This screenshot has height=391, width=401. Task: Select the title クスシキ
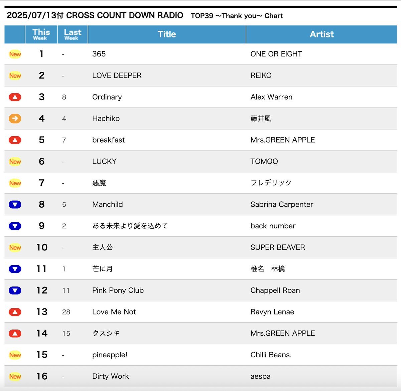point(106,333)
